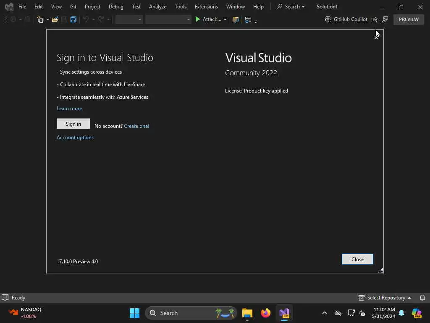Open the Help menu

pyautogui.click(x=258, y=7)
